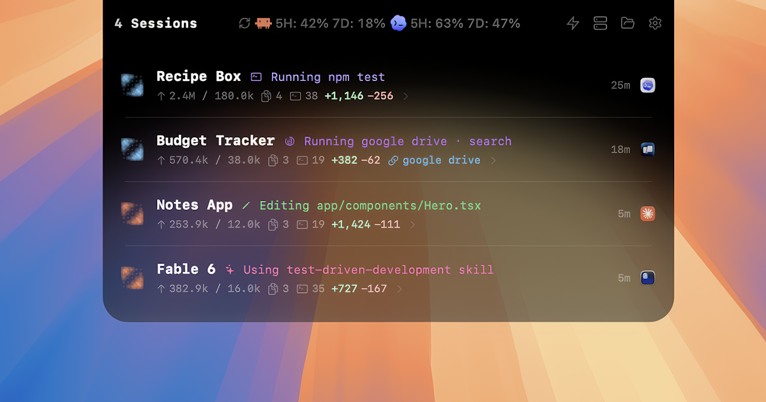Click the Running npm test status

pos(328,77)
